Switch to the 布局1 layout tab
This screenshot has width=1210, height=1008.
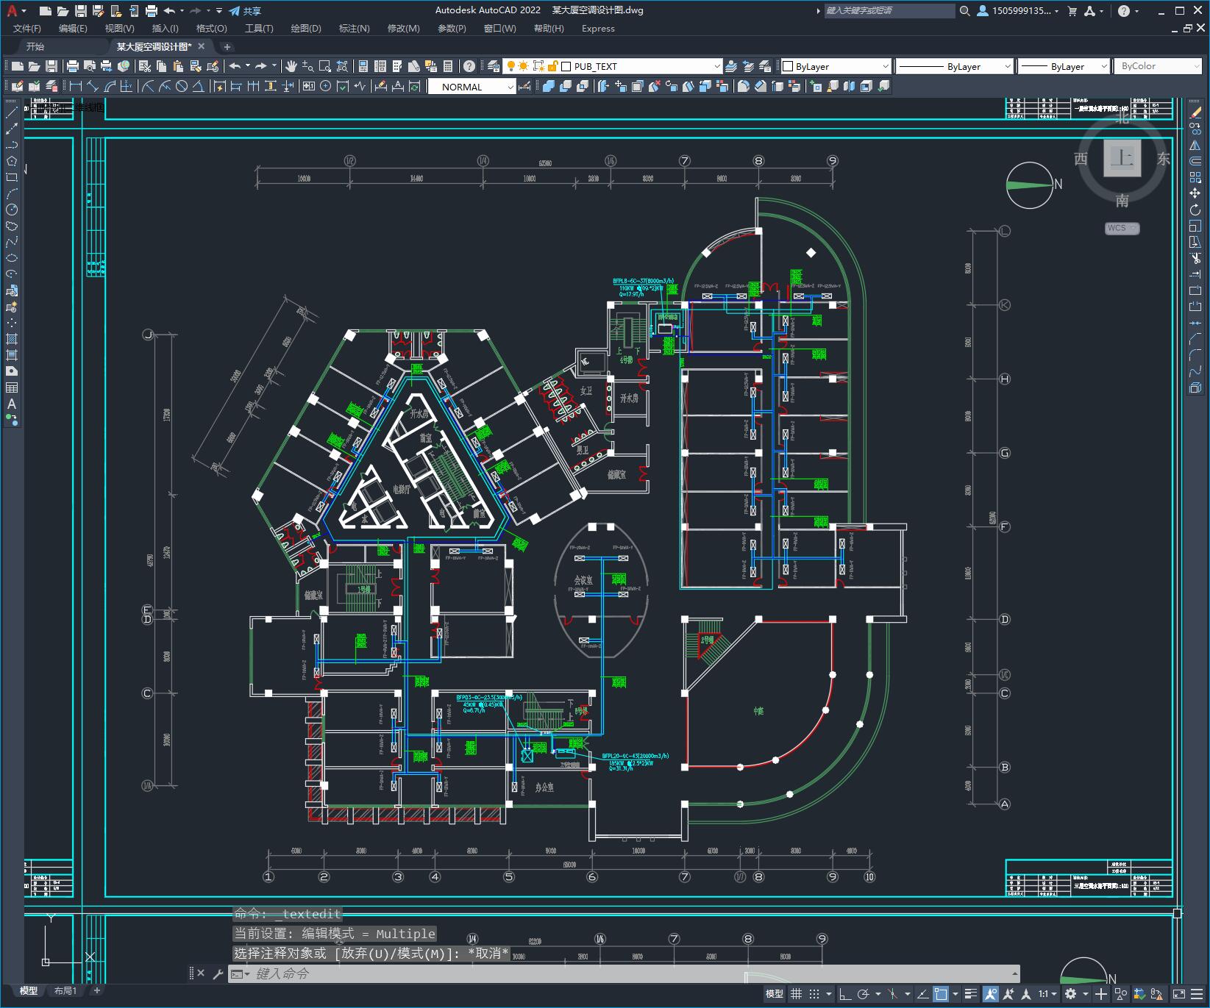coord(65,990)
